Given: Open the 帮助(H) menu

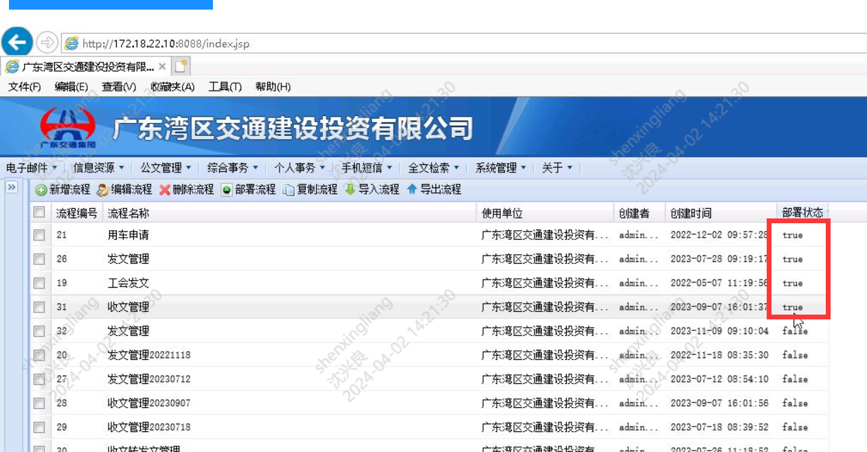Looking at the screenshot, I should pyautogui.click(x=273, y=87).
